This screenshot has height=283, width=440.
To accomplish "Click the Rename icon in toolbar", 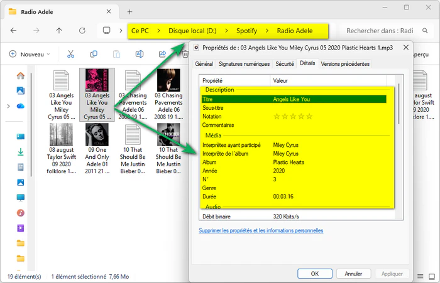I will tap(139, 54).
